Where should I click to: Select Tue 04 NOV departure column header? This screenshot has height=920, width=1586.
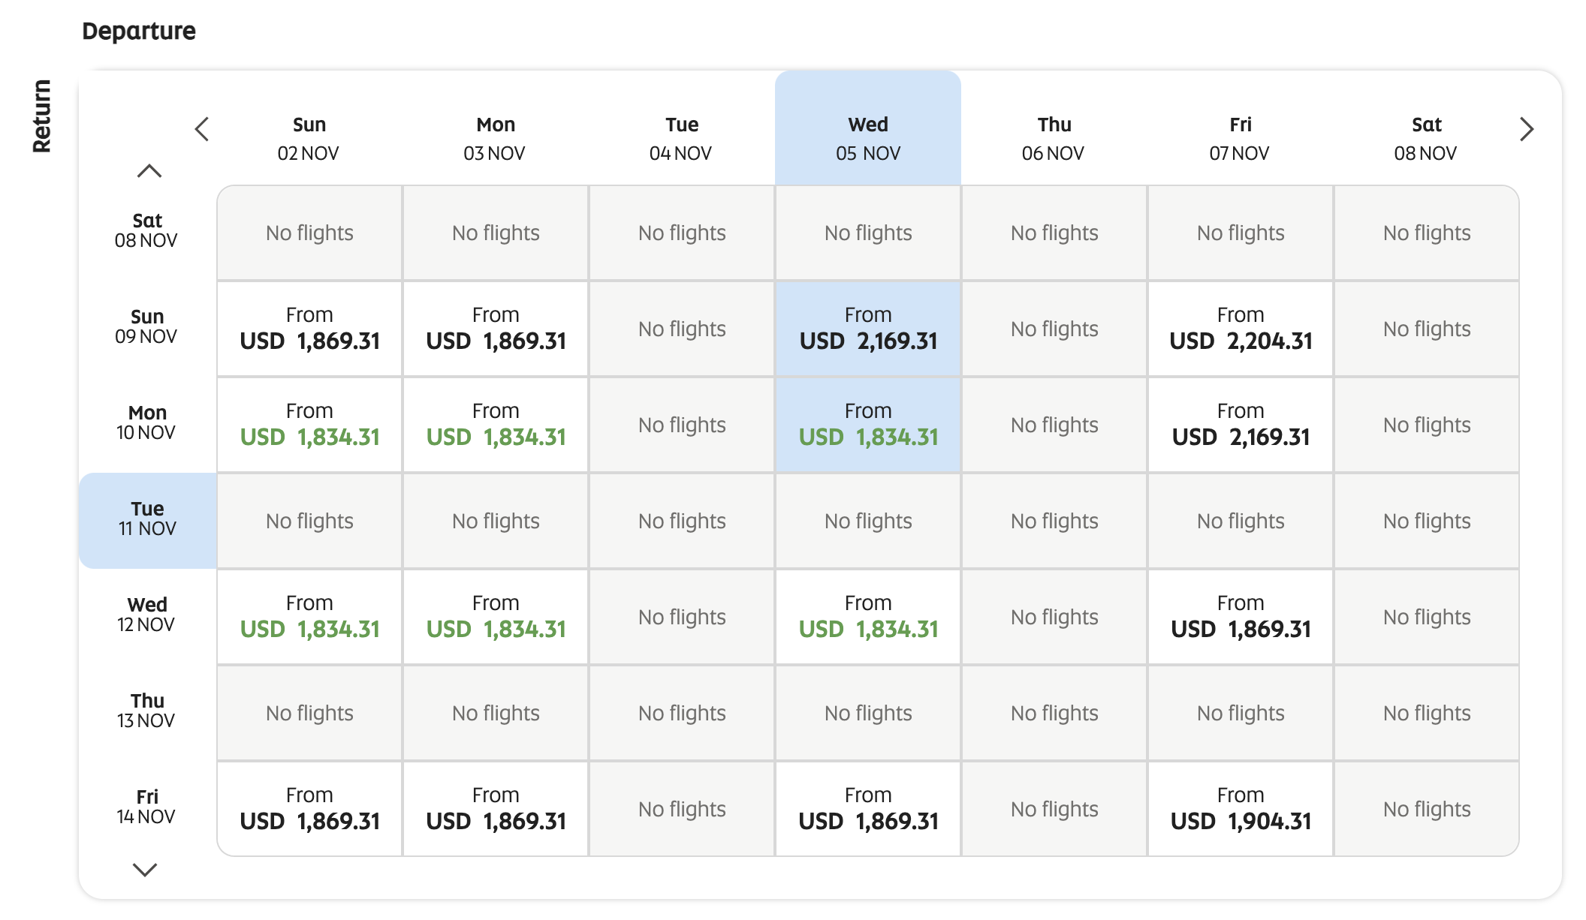pos(681,139)
